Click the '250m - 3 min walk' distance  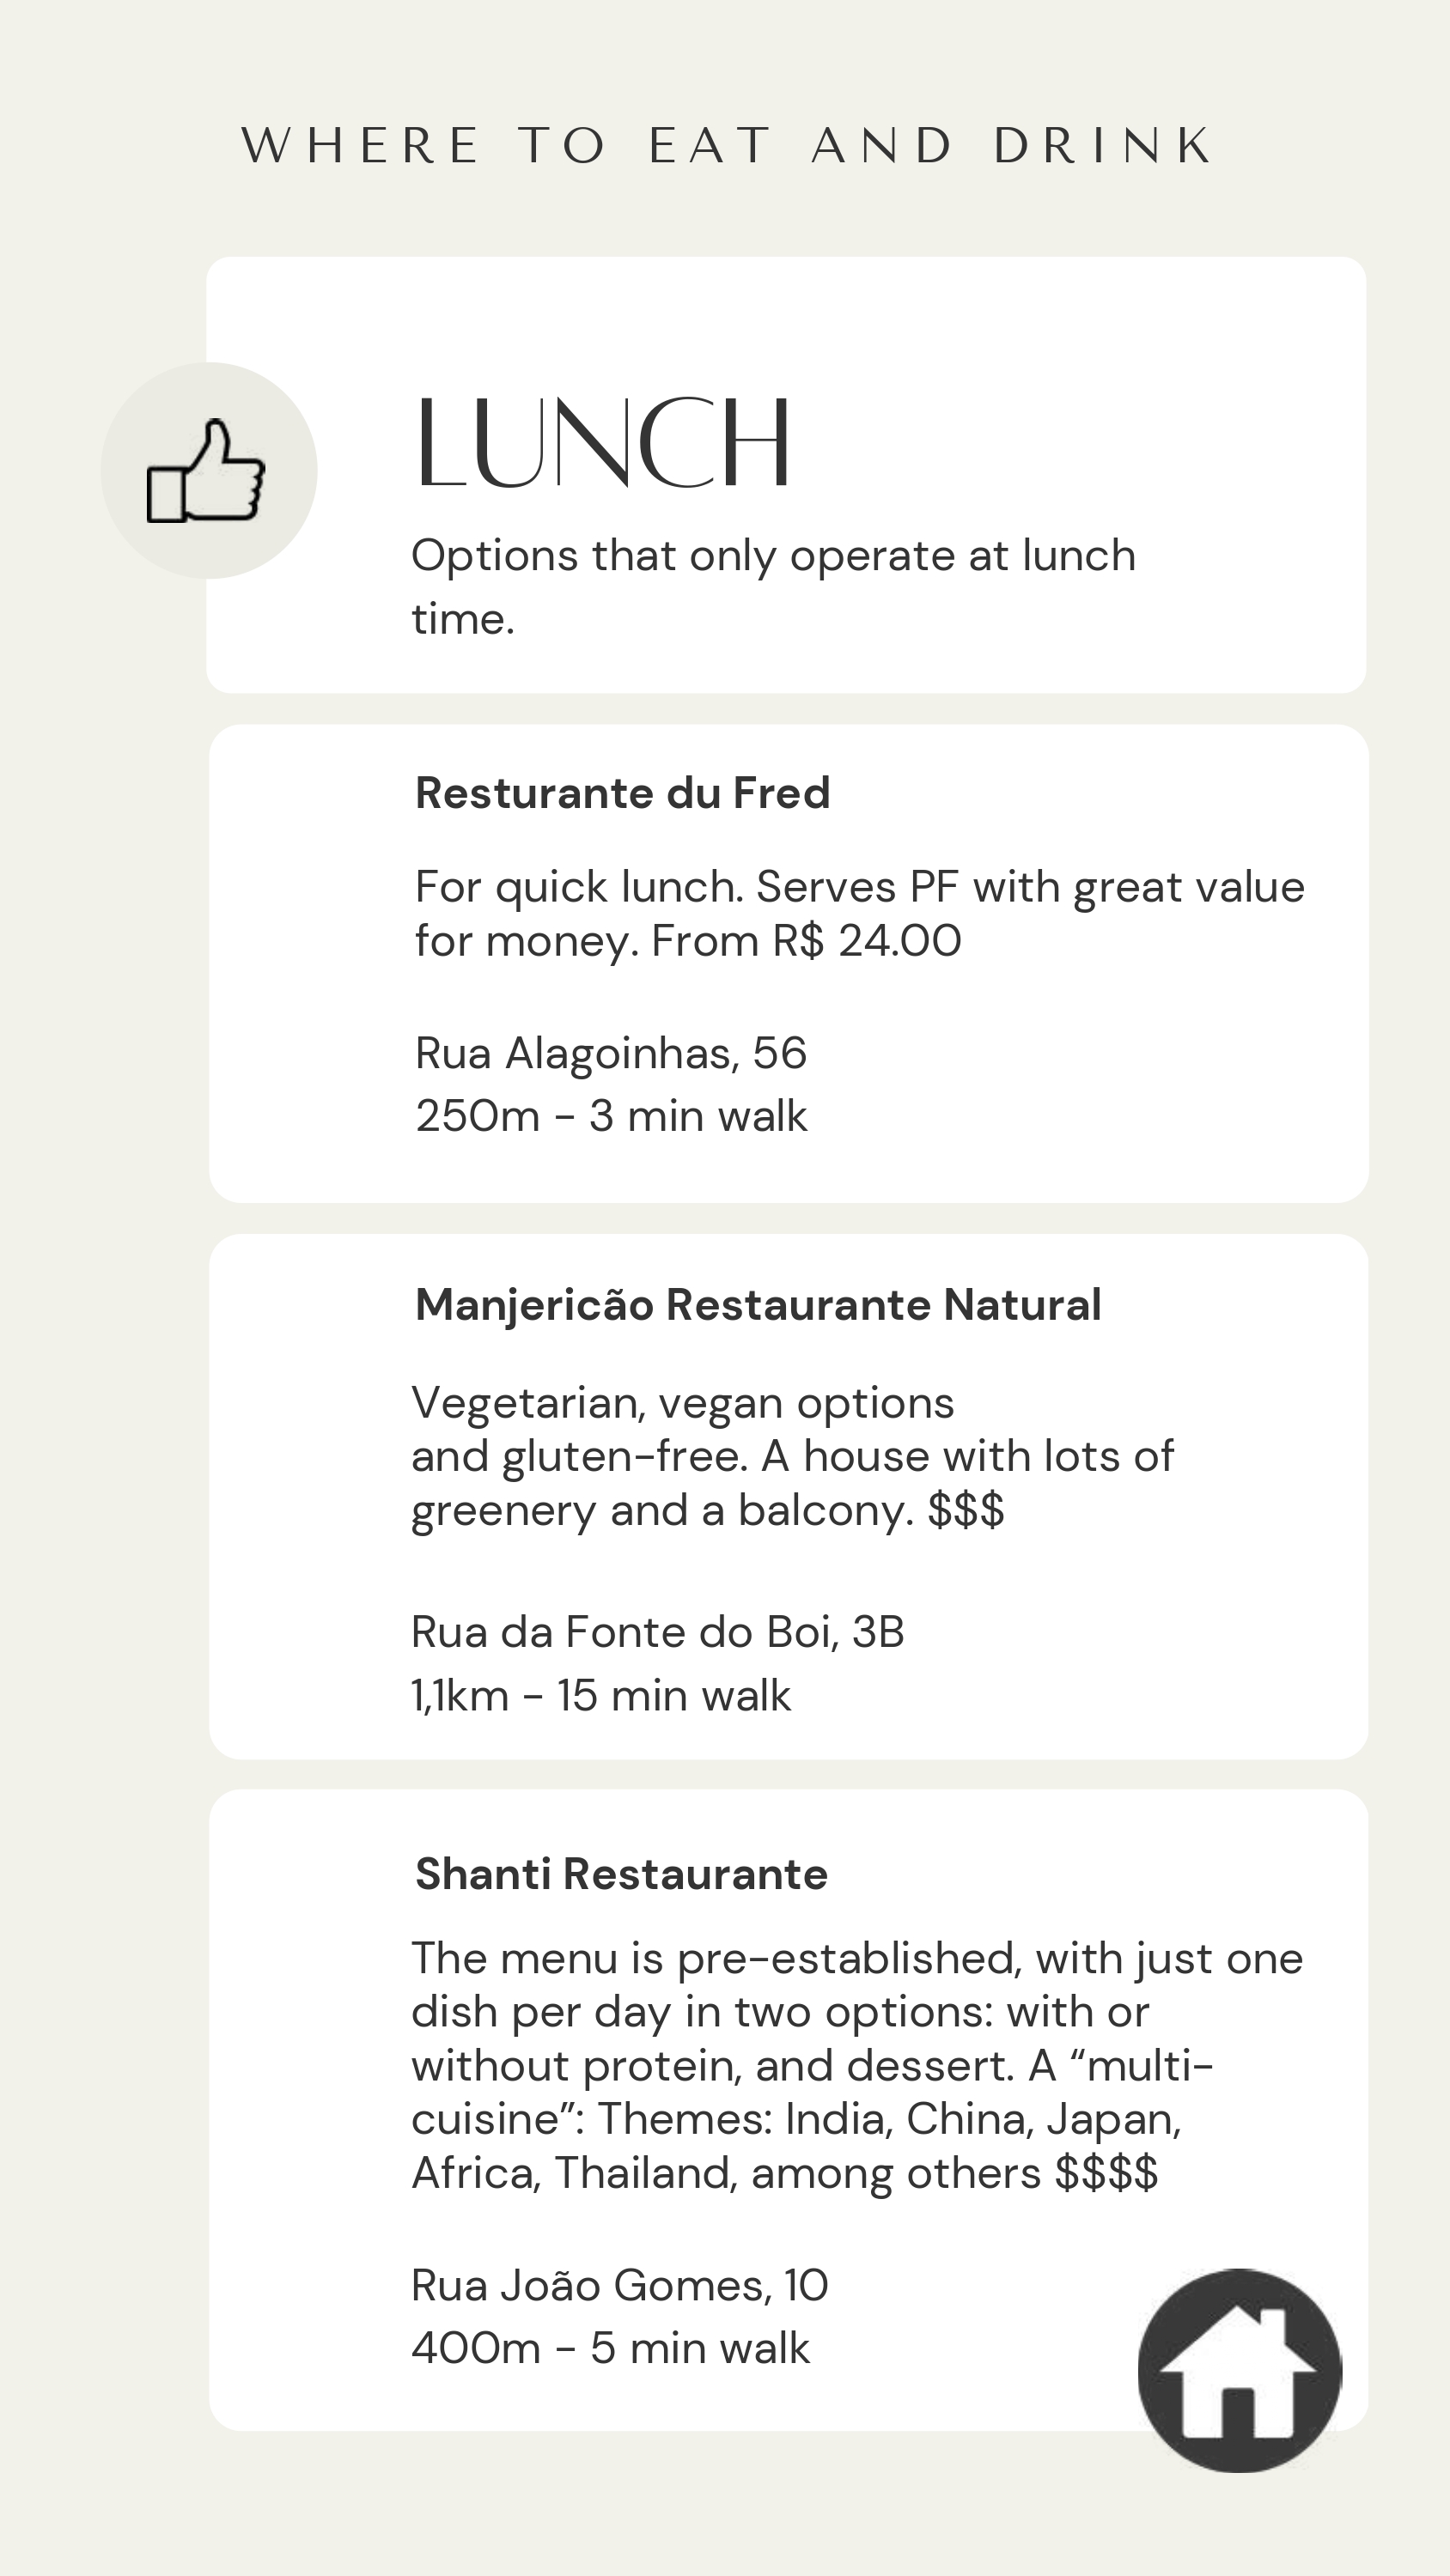611,1116
